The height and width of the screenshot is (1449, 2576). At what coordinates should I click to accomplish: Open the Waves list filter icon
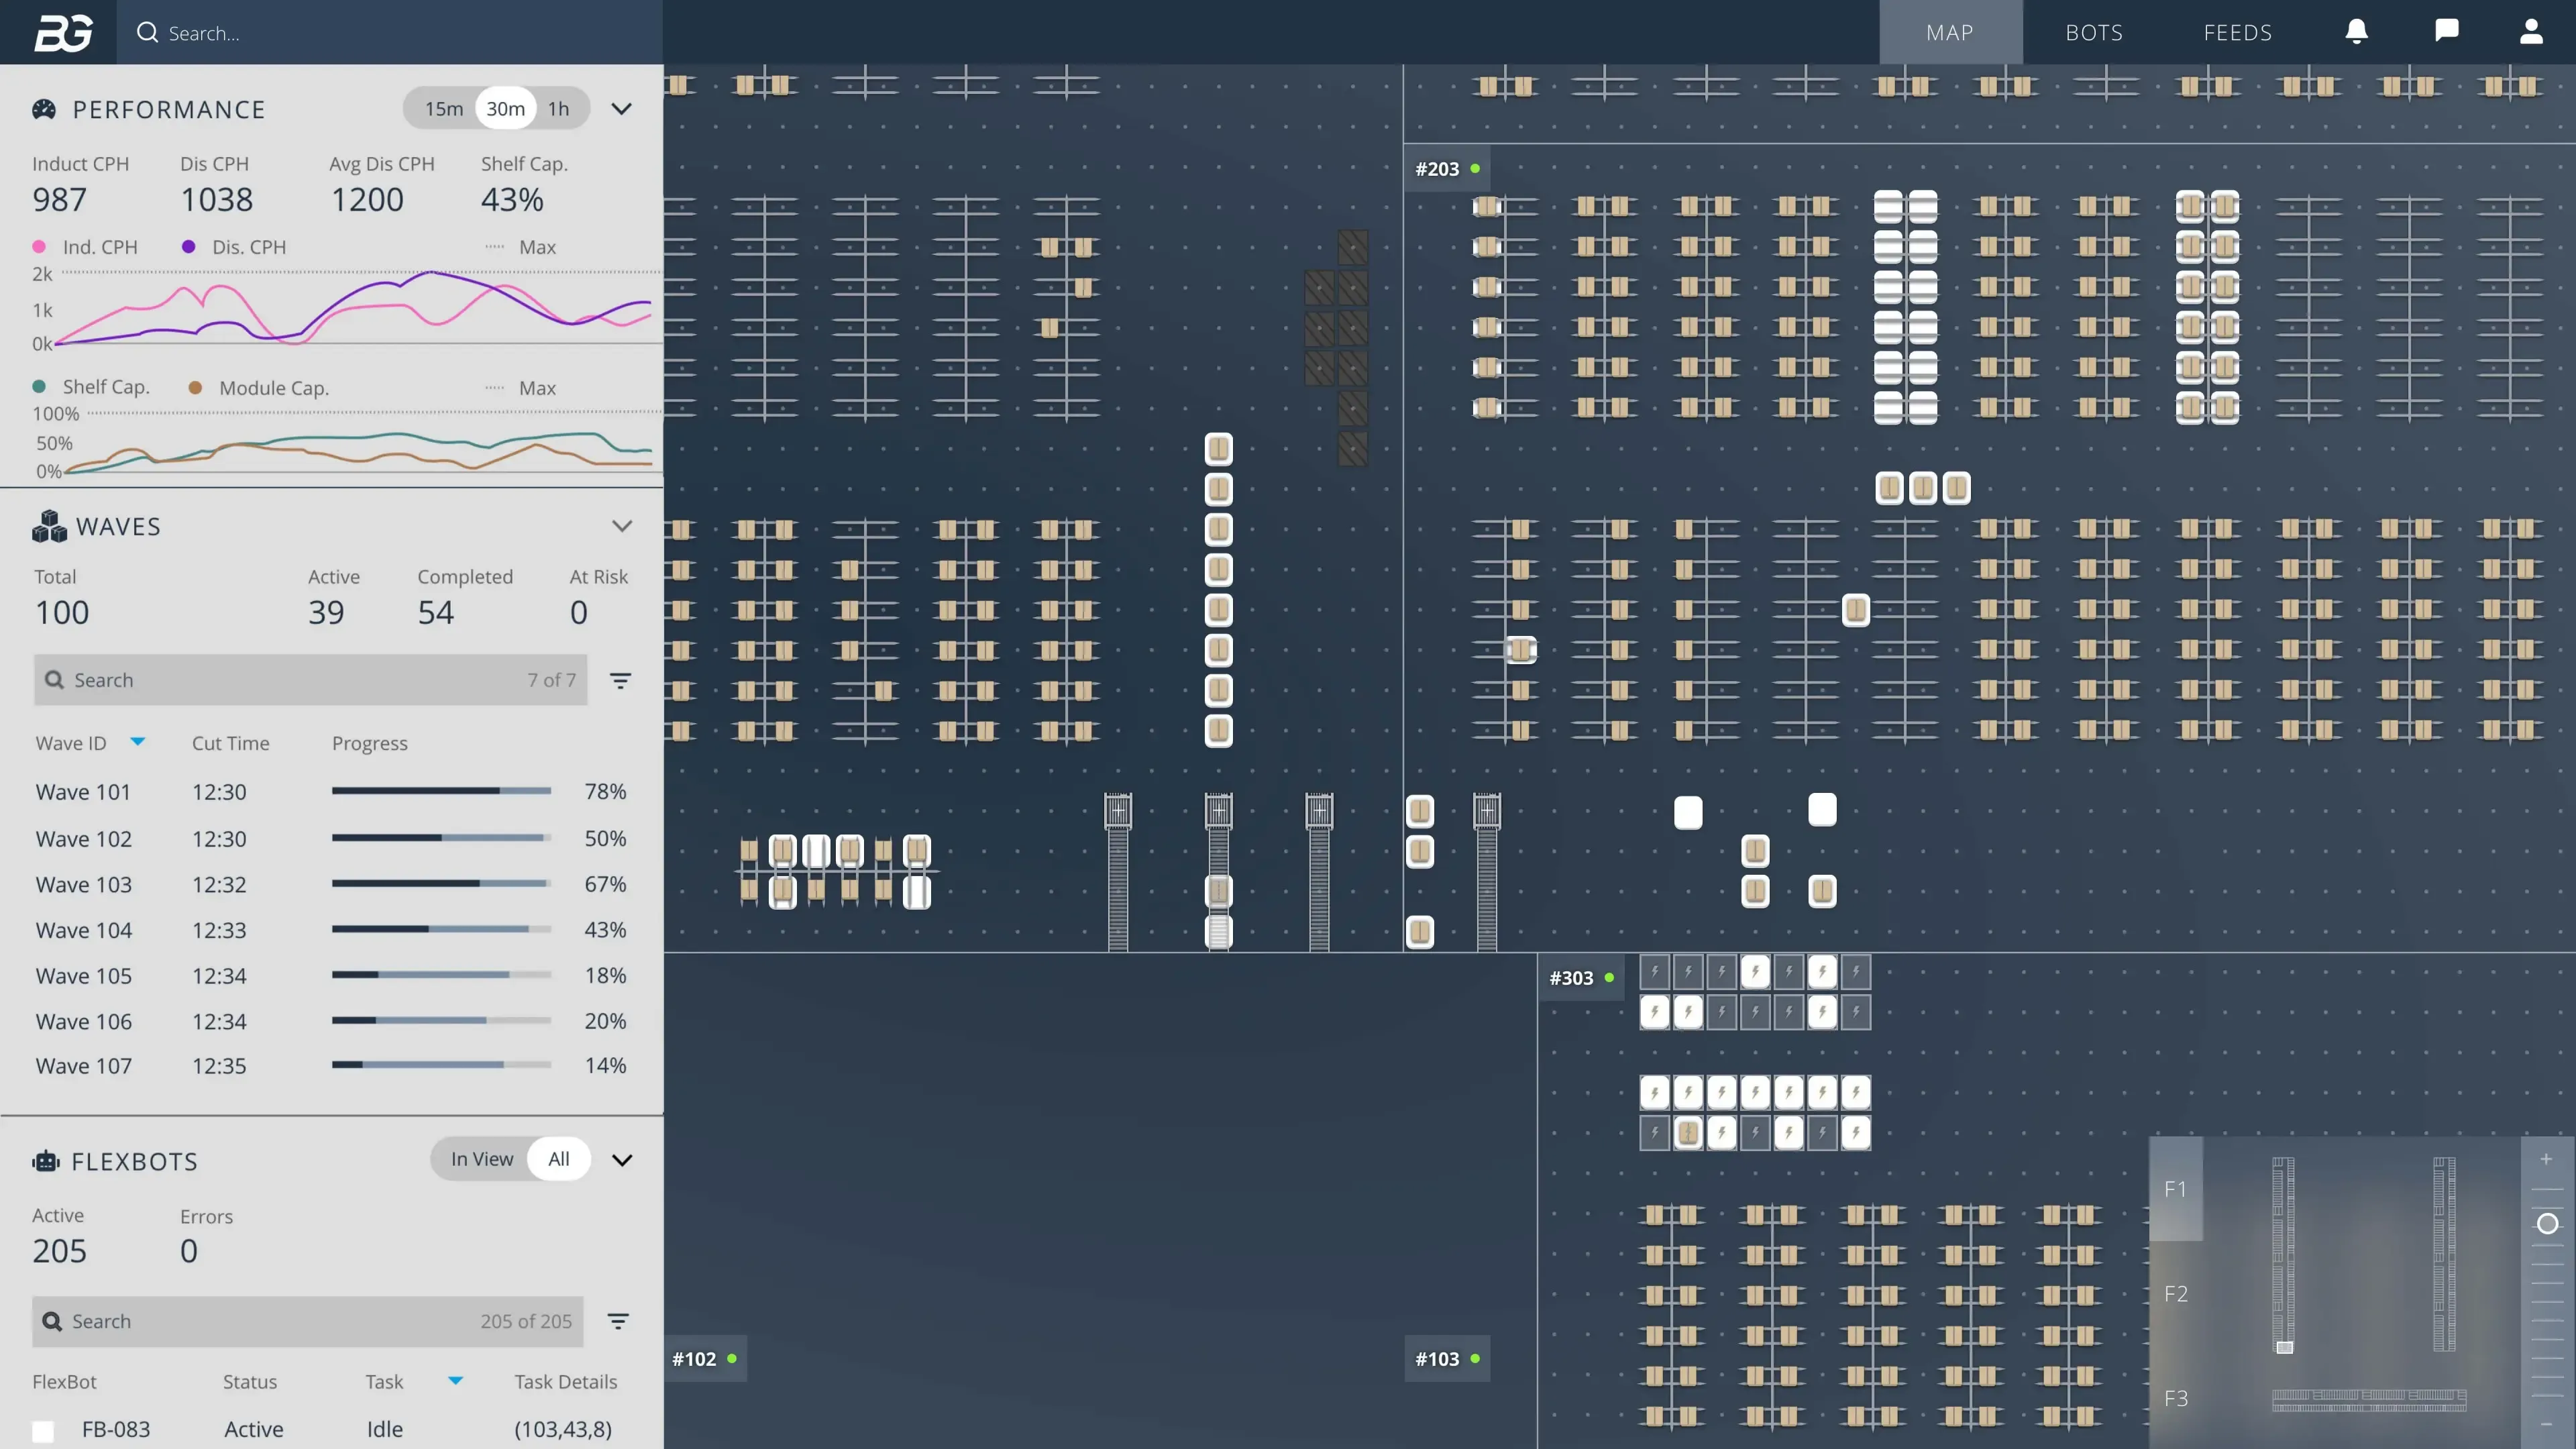click(621, 680)
